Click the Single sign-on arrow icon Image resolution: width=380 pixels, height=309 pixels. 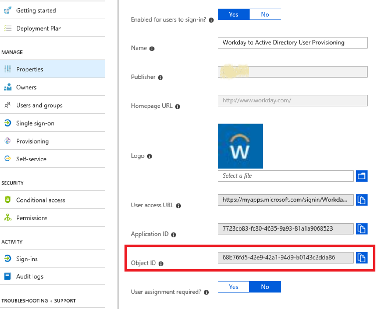(x=8, y=123)
